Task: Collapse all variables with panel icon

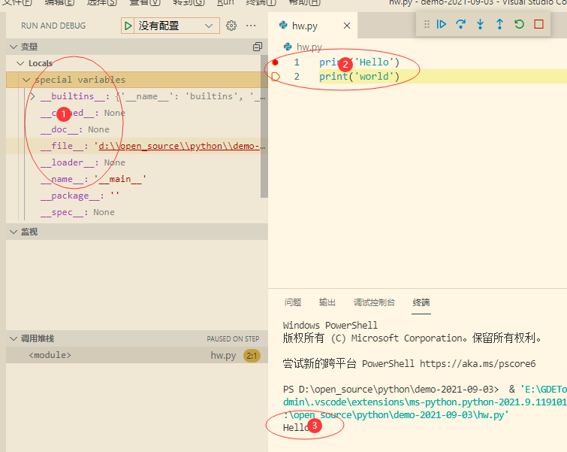Action: [x=258, y=47]
